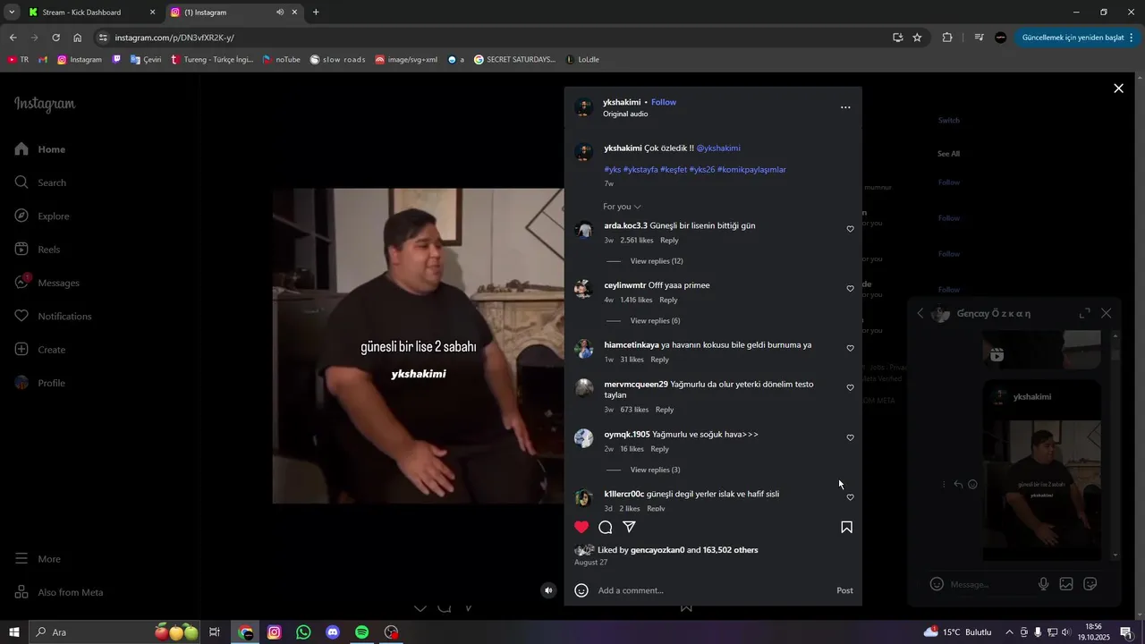Viewport: 1145px width, 644px height.
Task: Open emoji picker in chat message bar
Action: pyautogui.click(x=937, y=584)
